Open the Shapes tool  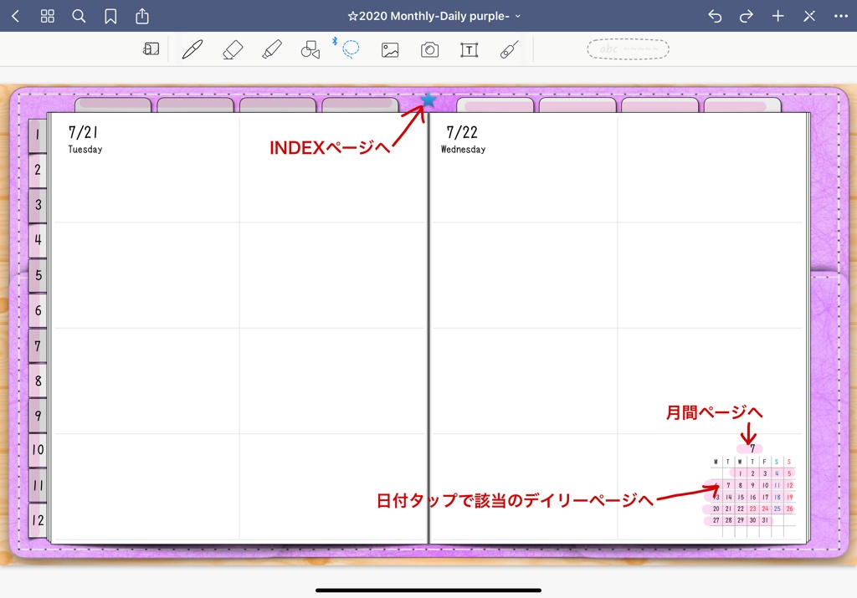point(310,49)
